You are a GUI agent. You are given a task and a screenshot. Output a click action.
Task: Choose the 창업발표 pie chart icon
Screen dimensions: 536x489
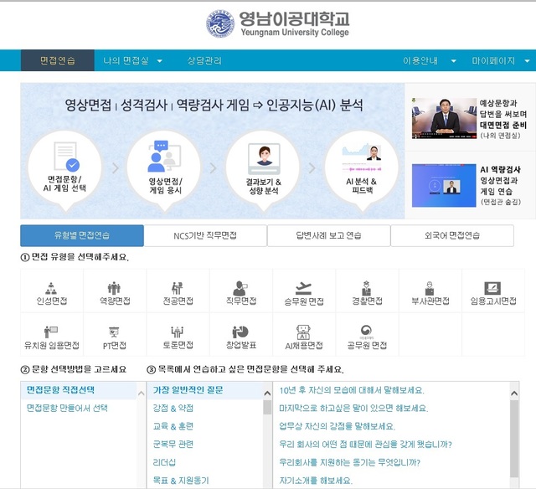pyautogui.click(x=240, y=332)
